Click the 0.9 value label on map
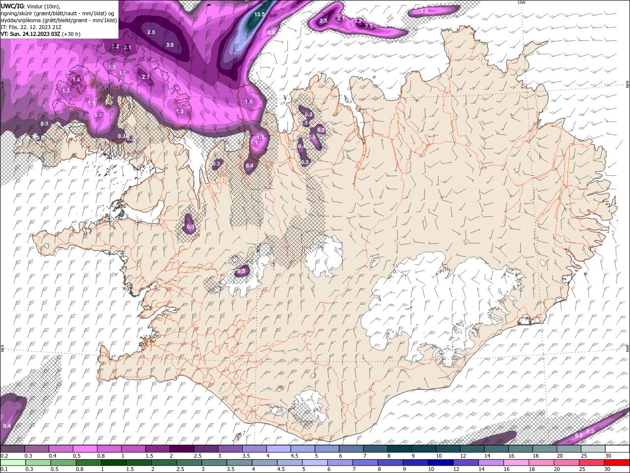The height and width of the screenshot is (473, 630). tap(271, 33)
